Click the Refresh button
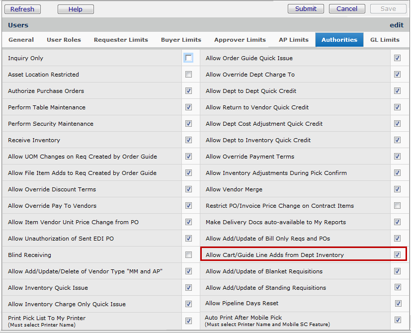Viewport: 411px width, 333px height. point(23,9)
